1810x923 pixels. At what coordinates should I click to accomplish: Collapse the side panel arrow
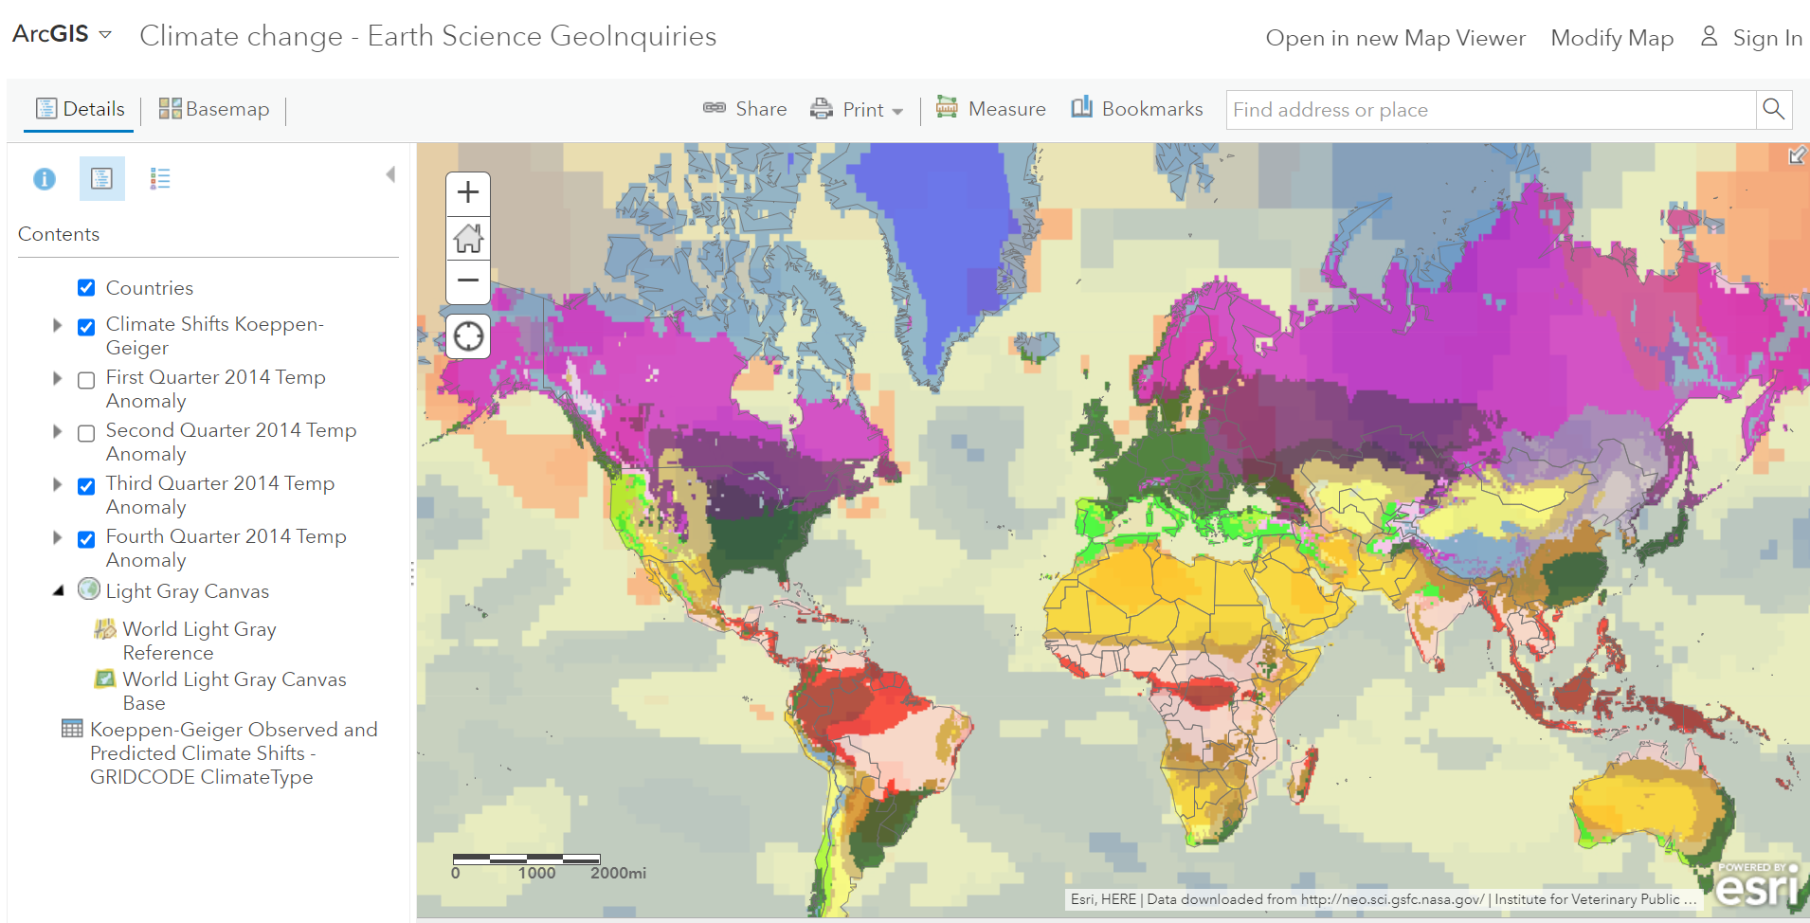[390, 174]
